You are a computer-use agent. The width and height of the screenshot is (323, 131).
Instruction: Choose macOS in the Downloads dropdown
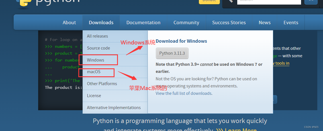pos(115,72)
